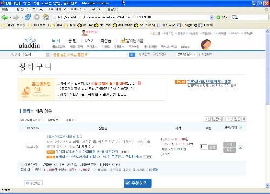Go to the browser Home icon
This screenshot has height=194, width=270.
coord(46,17)
